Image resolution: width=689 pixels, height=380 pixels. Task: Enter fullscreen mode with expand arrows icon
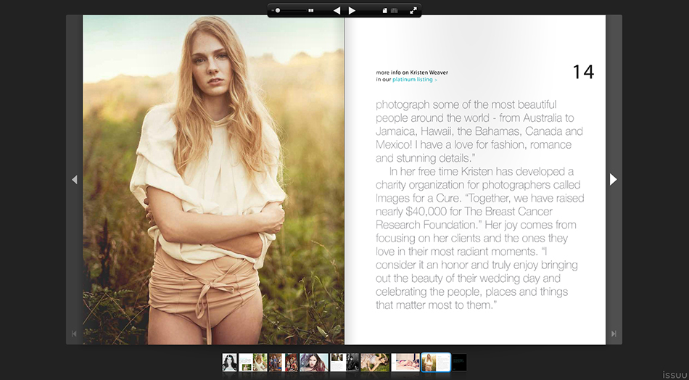coord(413,11)
